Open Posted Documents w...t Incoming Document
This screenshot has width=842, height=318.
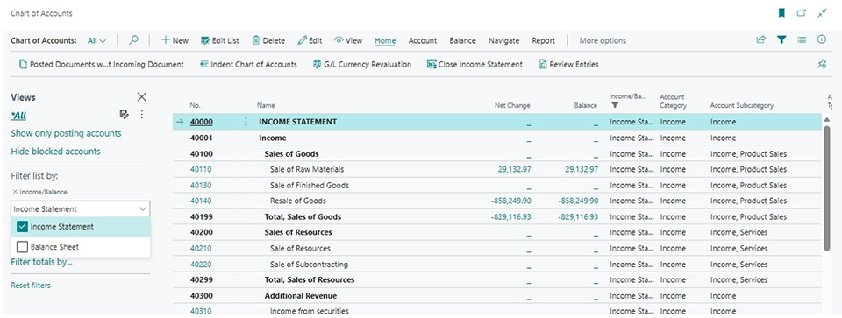102,64
